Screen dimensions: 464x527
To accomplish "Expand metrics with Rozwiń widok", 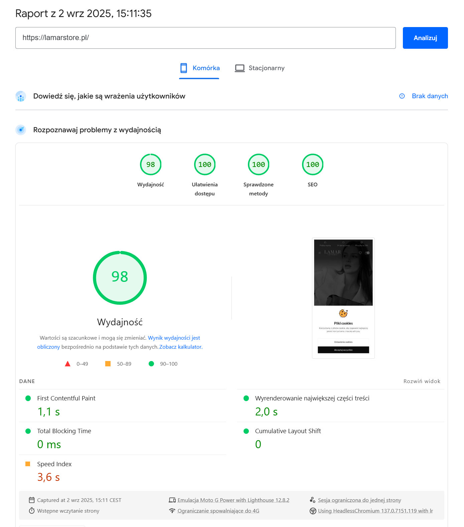I will [422, 381].
